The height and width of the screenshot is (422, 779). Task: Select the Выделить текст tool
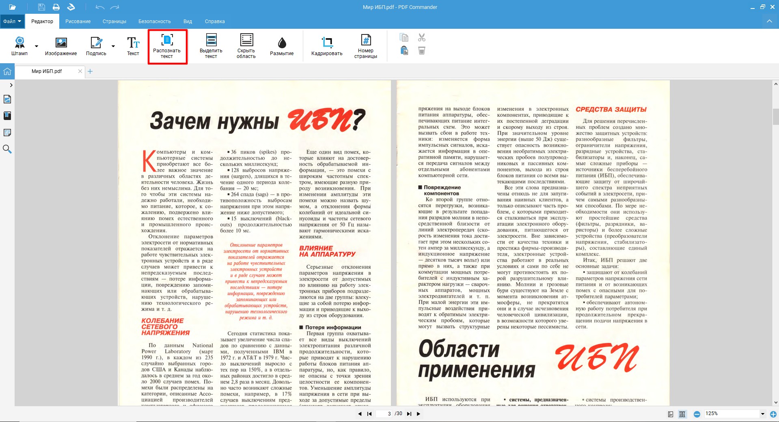tap(211, 47)
